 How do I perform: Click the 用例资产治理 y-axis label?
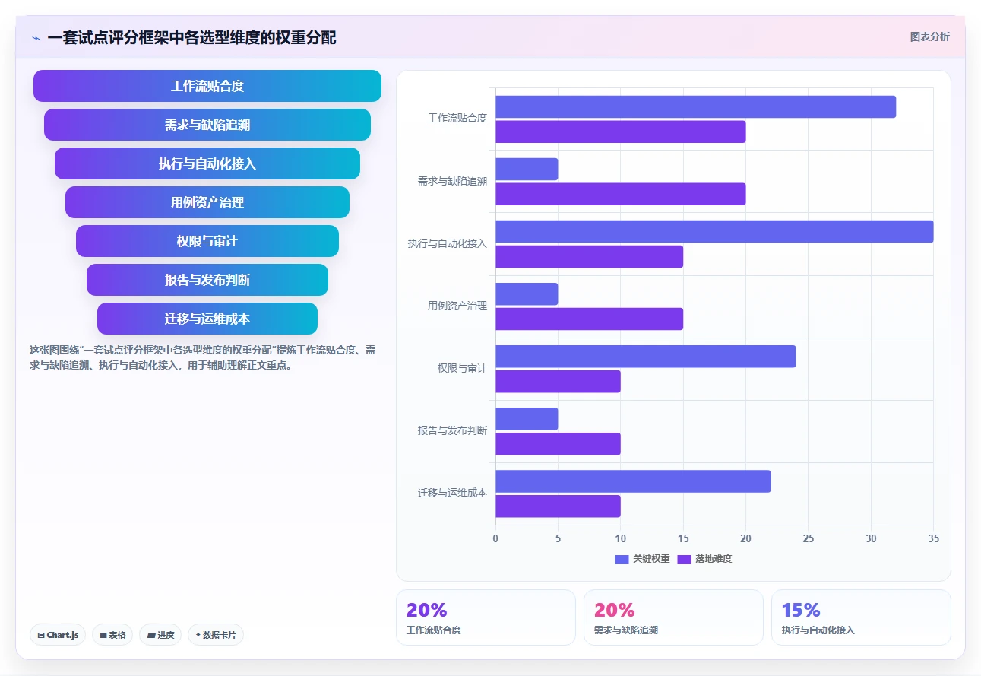457,306
